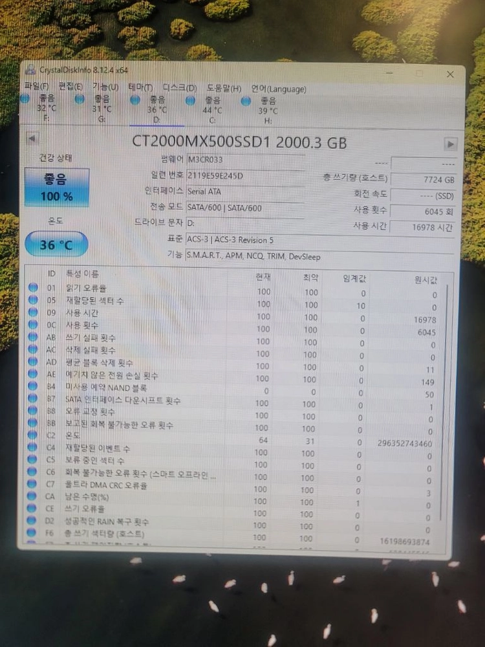485x647 pixels.
Task: Open the 도움말(H) menu
Action: 224,88
